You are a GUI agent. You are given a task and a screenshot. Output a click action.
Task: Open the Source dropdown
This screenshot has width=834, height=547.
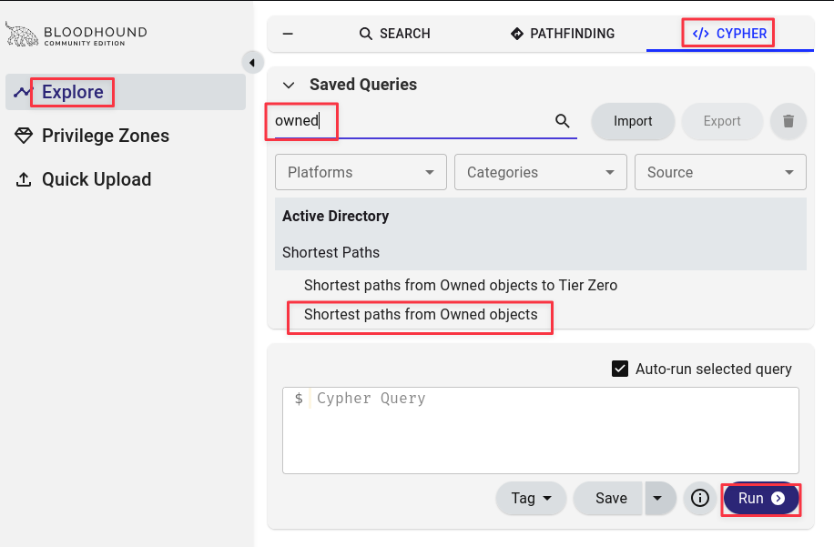(720, 172)
